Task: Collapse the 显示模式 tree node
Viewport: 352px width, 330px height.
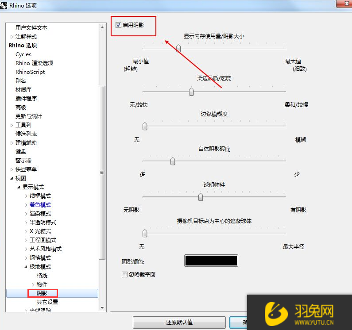Action: click(19, 187)
